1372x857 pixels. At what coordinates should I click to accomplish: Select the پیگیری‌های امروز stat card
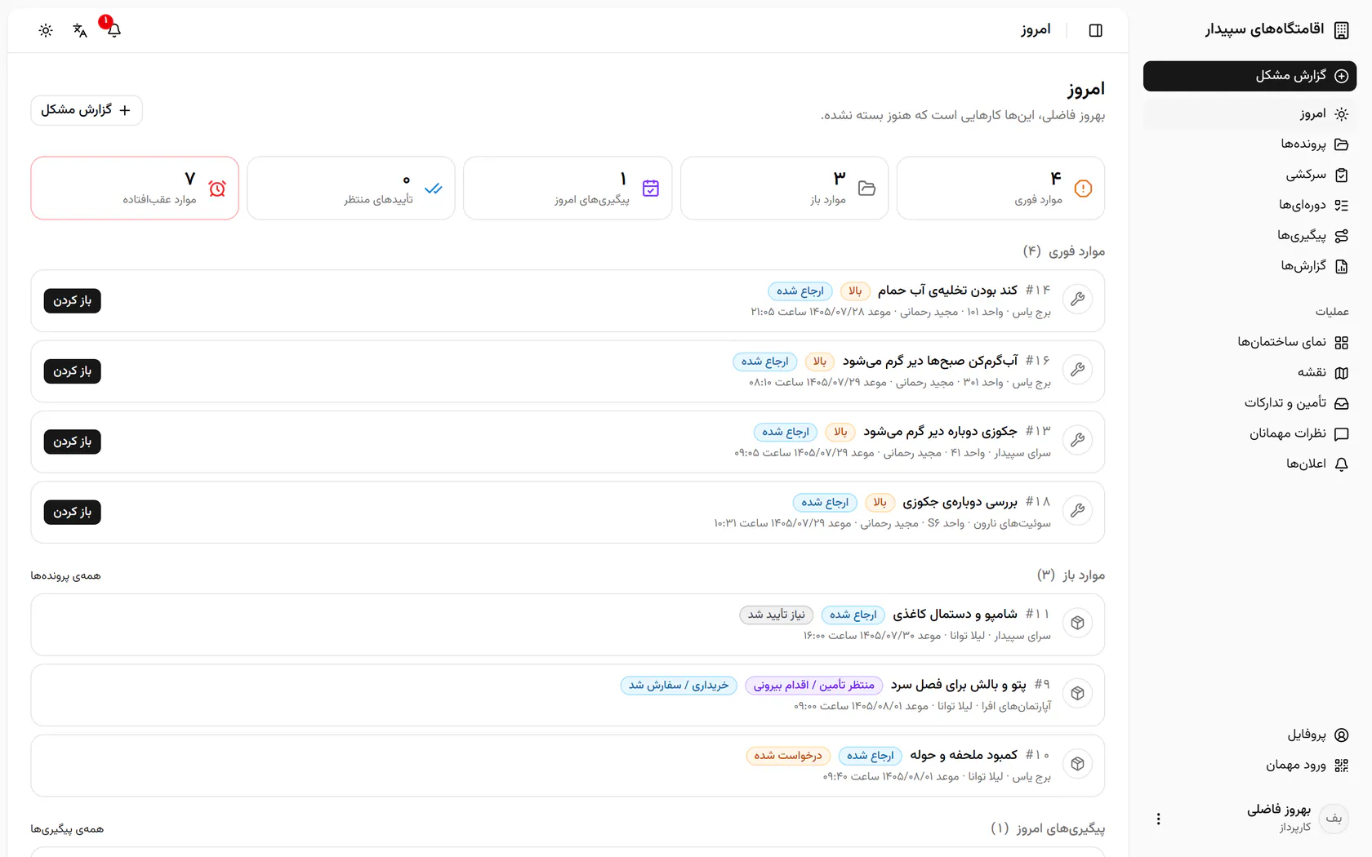568,189
